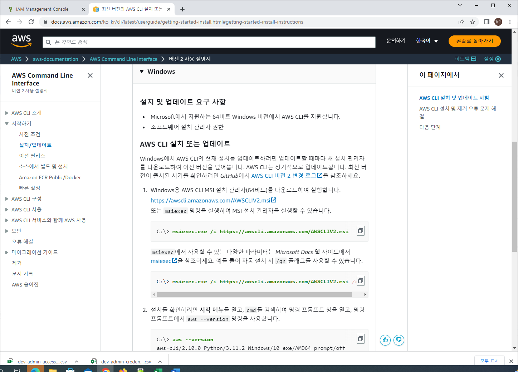The width and height of the screenshot is (518, 372).
Task: Expand AWS CLI 구성 tree node
Action: (x=7, y=199)
